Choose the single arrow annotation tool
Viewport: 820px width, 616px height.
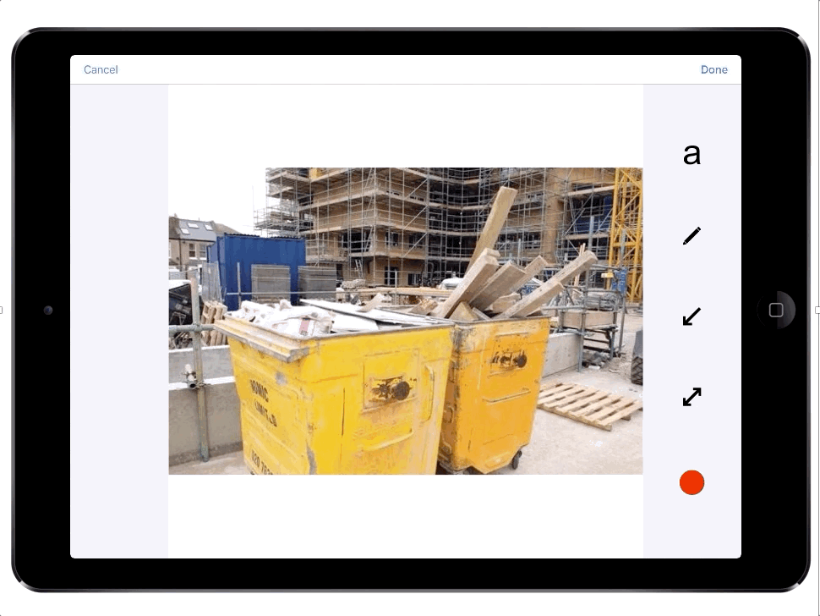(x=692, y=316)
